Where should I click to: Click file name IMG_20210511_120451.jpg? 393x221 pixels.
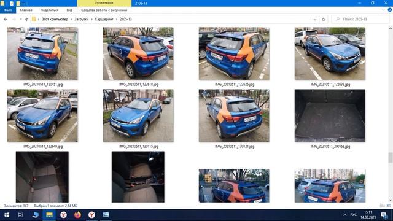tap(43, 85)
